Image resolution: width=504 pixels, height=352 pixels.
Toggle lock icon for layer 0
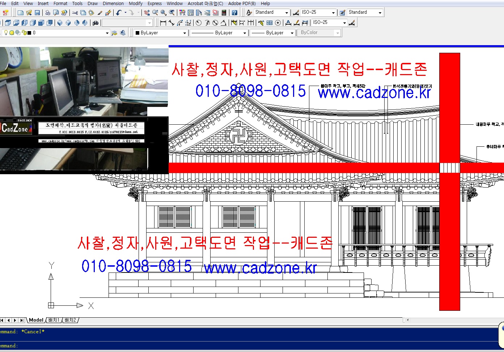[x=24, y=33]
